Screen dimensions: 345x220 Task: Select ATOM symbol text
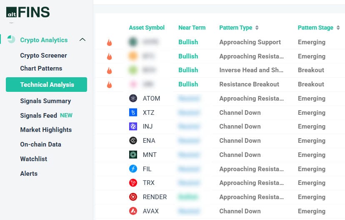(x=151, y=99)
